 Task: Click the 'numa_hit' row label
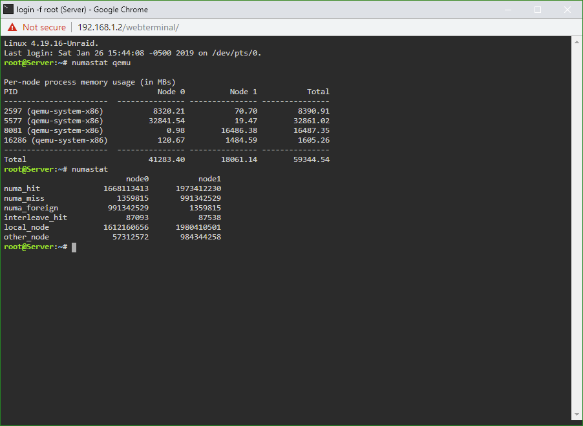click(x=22, y=188)
